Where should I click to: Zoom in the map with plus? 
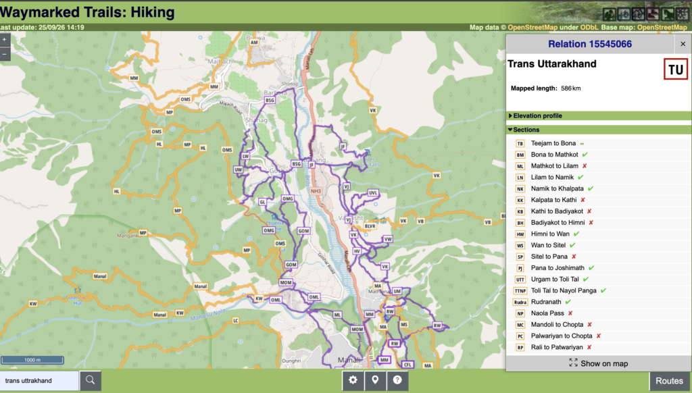[5, 40]
